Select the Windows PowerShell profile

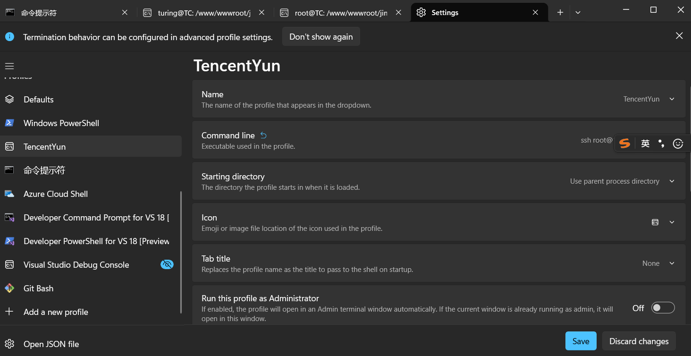[x=91, y=123]
